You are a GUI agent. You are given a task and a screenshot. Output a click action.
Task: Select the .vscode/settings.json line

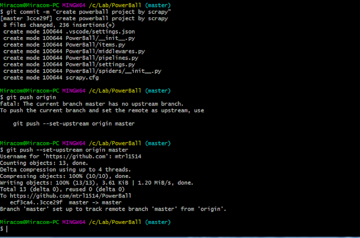click(69, 31)
